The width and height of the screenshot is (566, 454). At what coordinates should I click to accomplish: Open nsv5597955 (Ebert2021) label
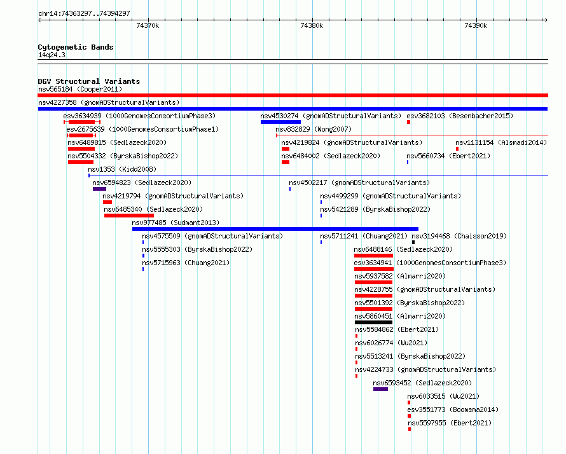click(450, 423)
